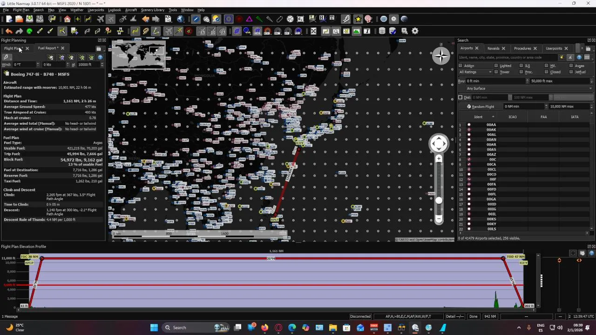The width and height of the screenshot is (596, 335).
Task: Tick the ILS checkbox
Action: coord(521,66)
